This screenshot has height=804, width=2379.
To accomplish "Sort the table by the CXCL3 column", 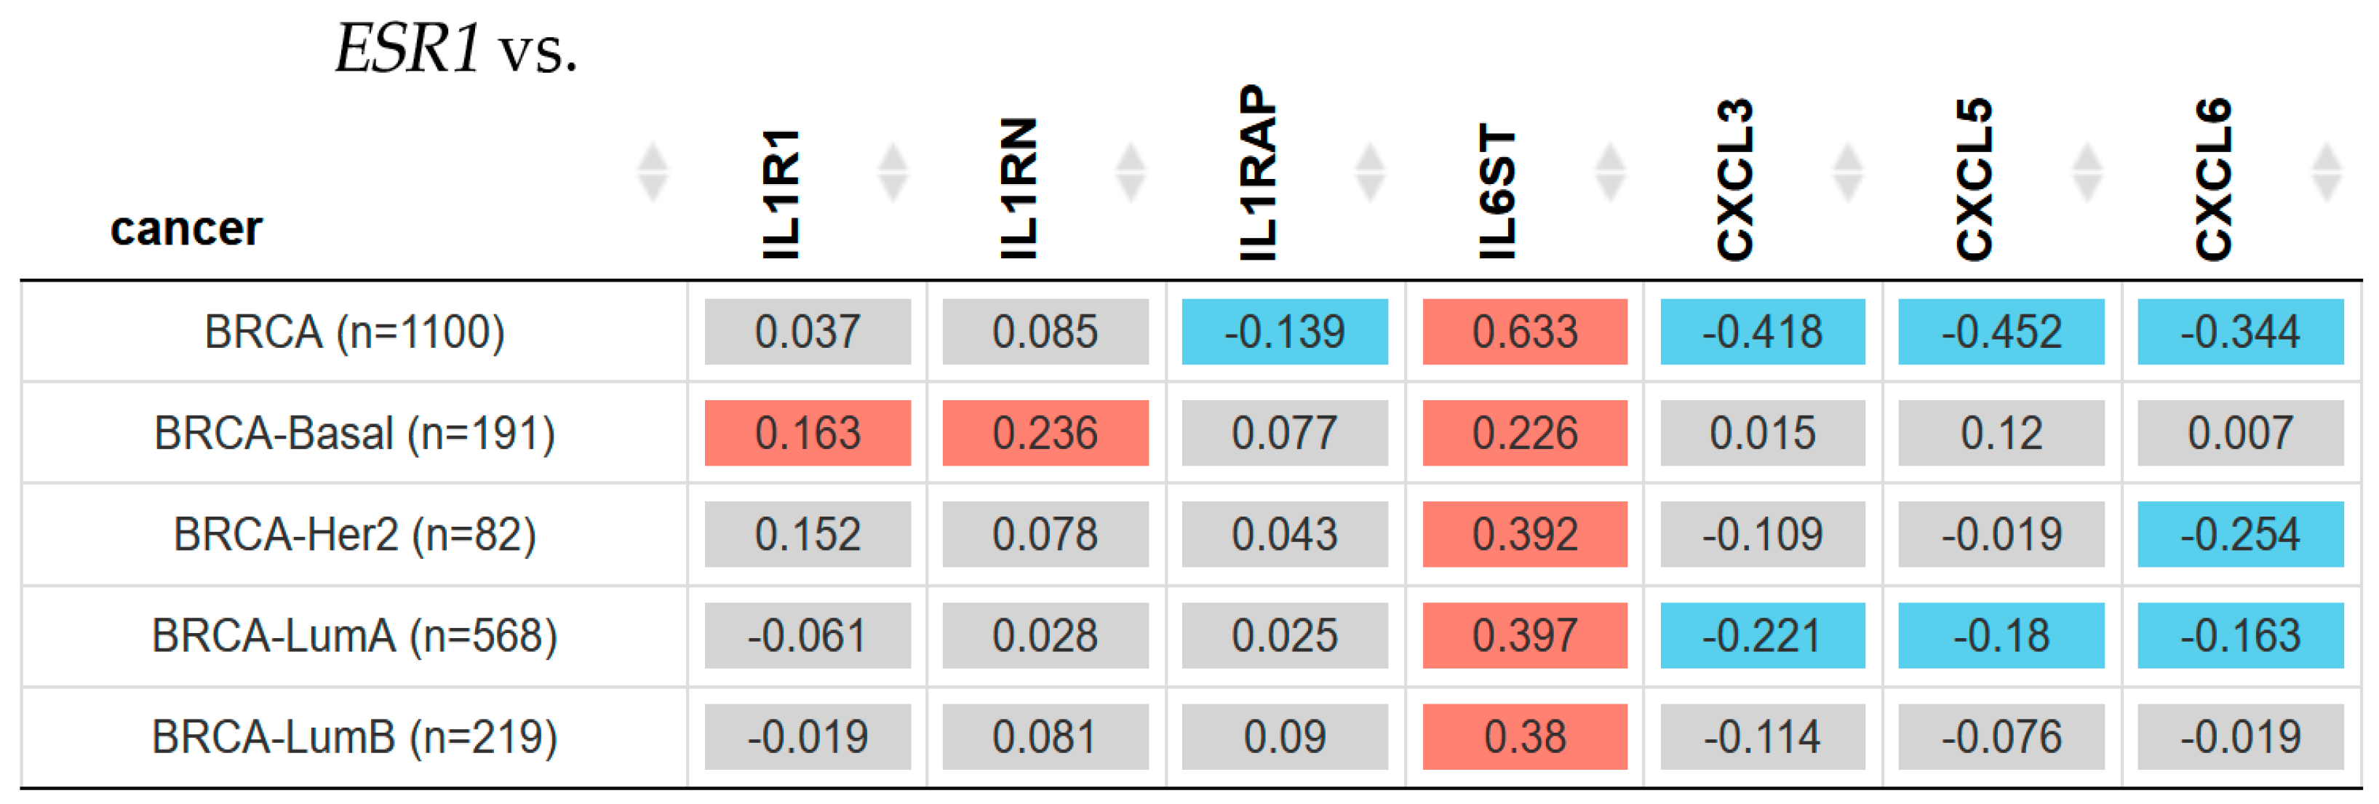I will 1847,173.
